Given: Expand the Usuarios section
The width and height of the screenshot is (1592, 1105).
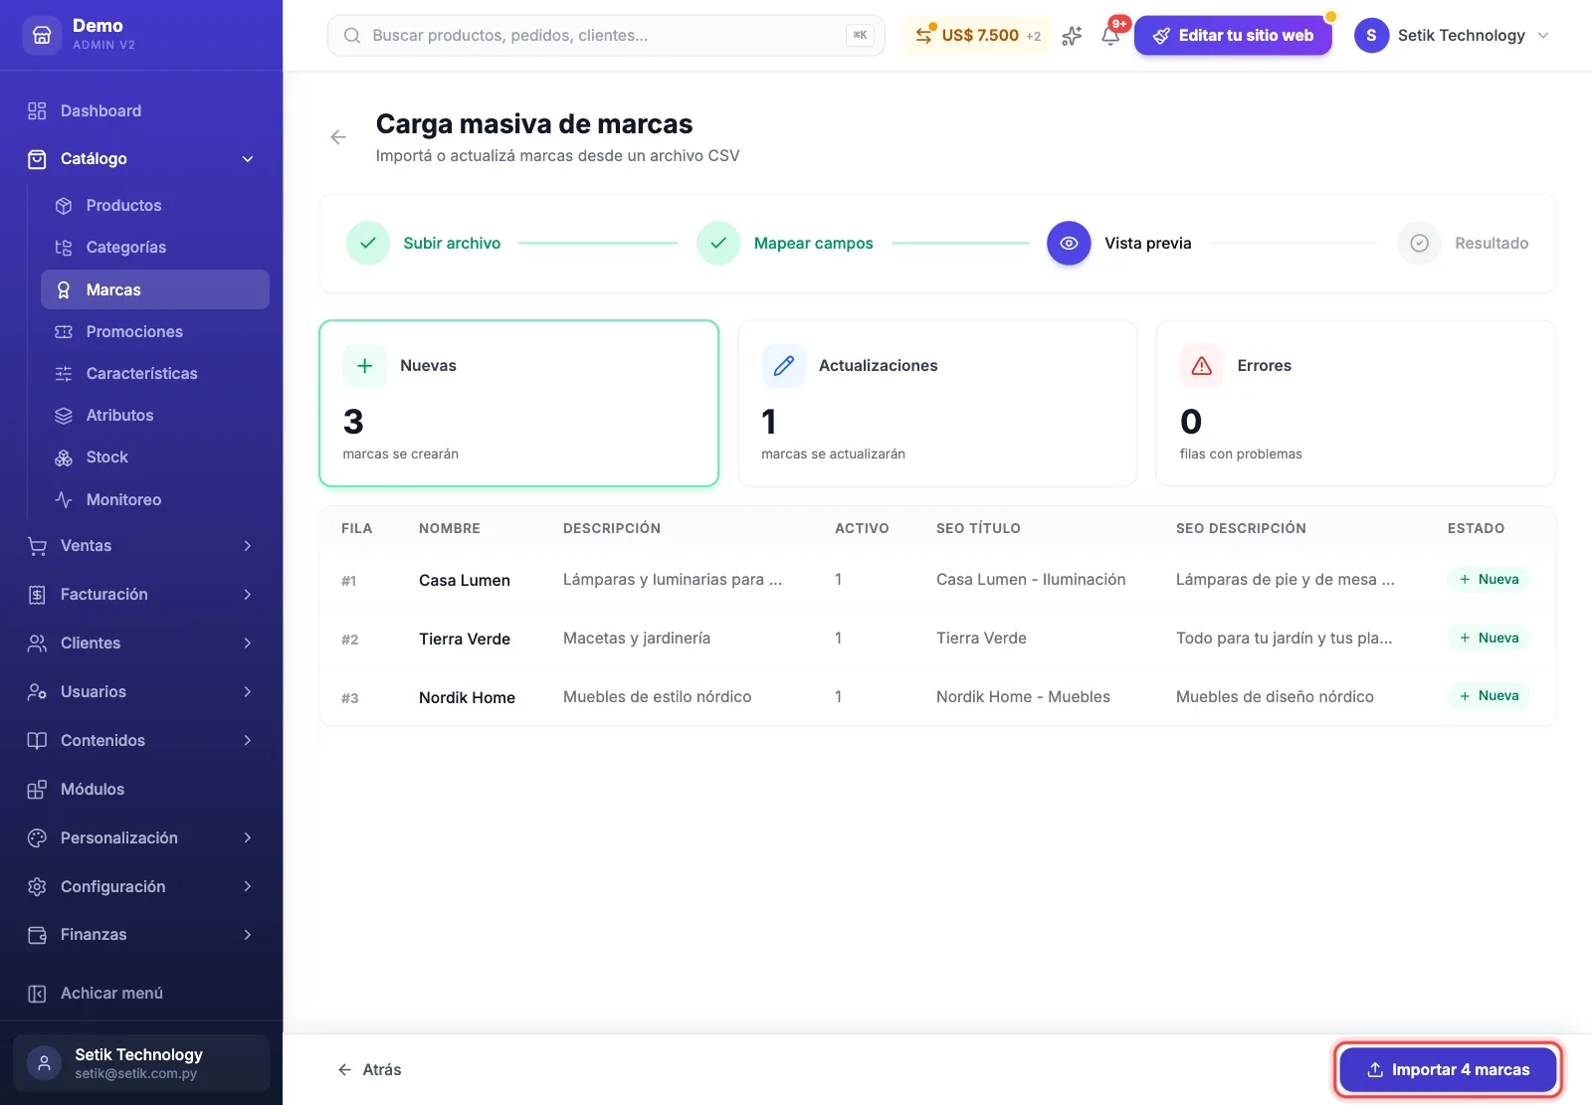Looking at the screenshot, I should coord(141,692).
